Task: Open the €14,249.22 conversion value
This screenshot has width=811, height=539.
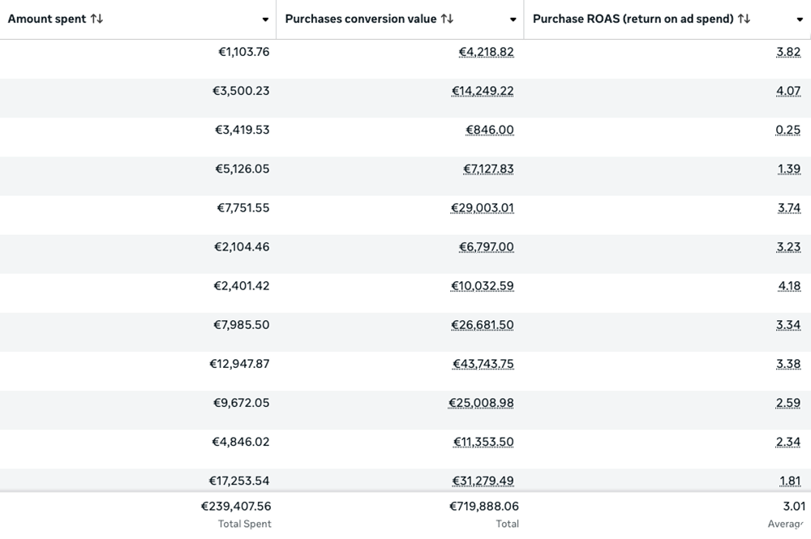Action: point(483,91)
